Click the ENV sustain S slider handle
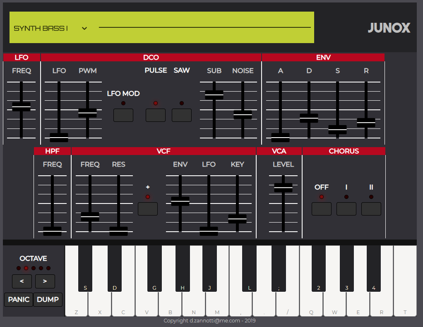Viewport: 423px width, 327px height. pos(337,130)
